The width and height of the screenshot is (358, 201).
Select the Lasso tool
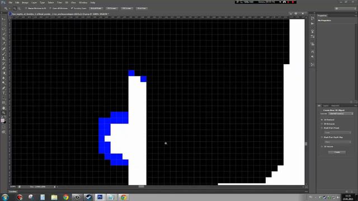[3, 29]
